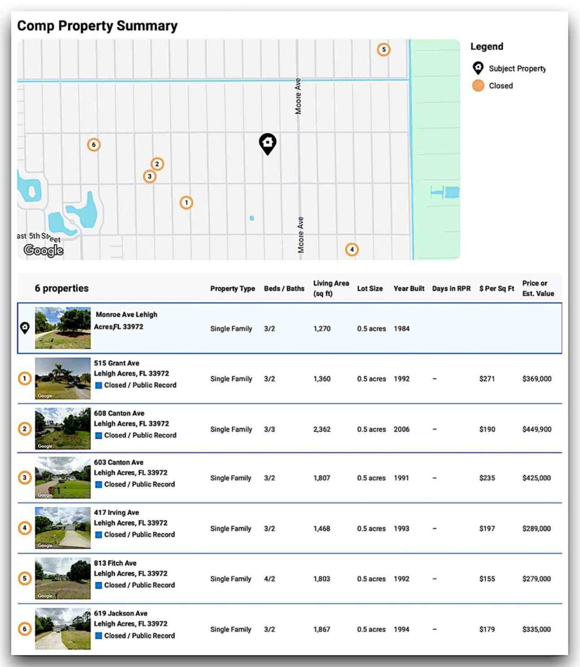Image resolution: width=580 pixels, height=667 pixels.
Task: Click the blue Closed status square for 813 Fitch
Action: point(98,585)
